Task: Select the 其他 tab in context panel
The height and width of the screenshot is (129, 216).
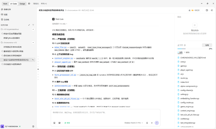Action: tap(187, 52)
